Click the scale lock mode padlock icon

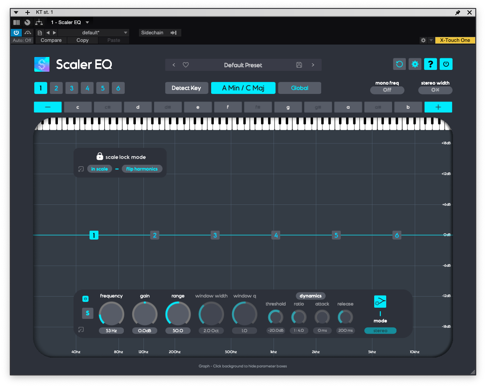click(x=99, y=156)
